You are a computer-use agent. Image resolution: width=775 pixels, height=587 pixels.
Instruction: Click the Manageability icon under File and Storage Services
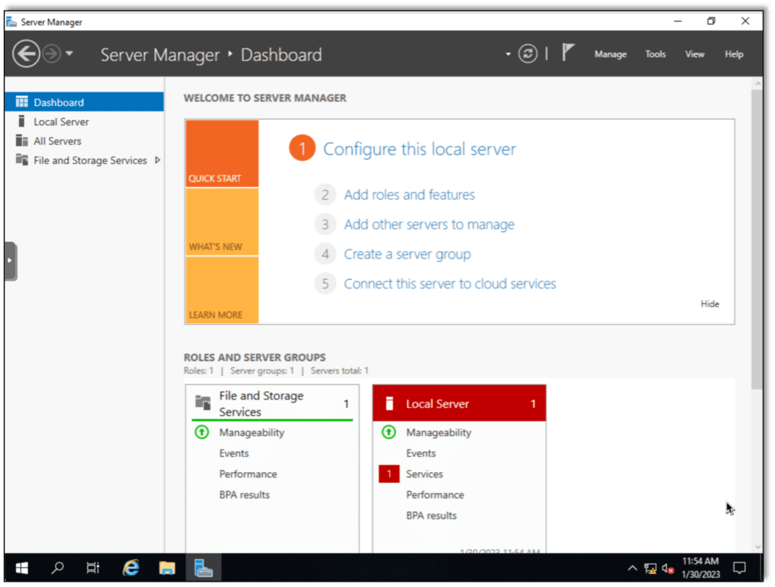tap(201, 432)
